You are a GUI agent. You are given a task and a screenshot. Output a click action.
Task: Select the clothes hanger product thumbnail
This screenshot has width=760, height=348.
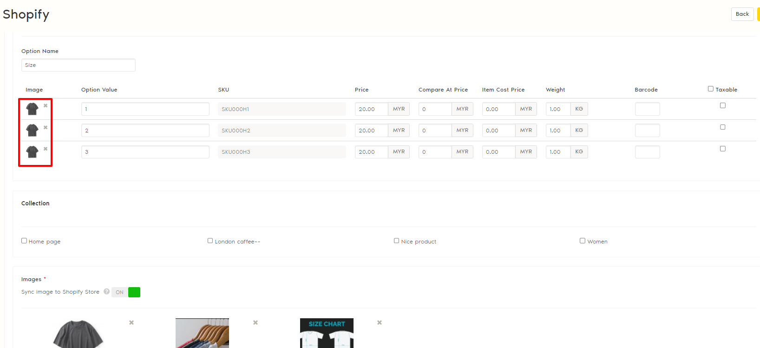tap(202, 333)
